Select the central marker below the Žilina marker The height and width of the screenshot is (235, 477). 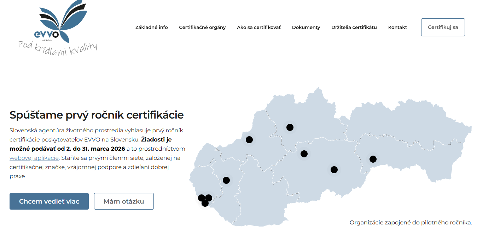pyautogui.click(x=304, y=154)
